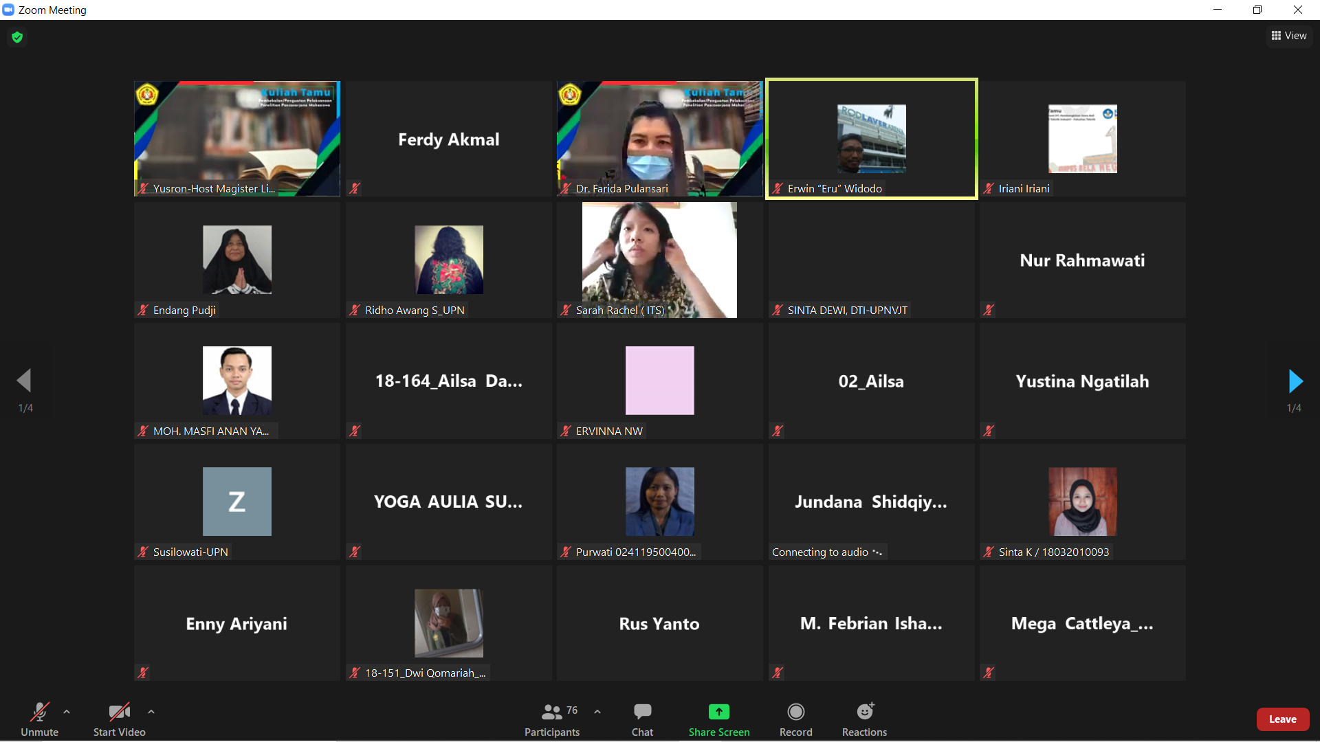This screenshot has width=1320, height=742.
Task: Unmute the microphone
Action: (39, 719)
